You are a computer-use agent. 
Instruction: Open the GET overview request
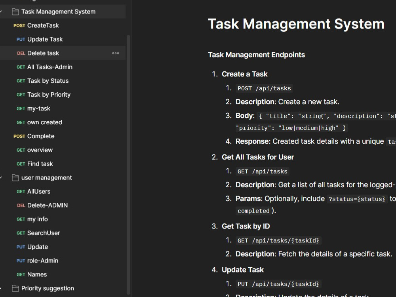[x=63, y=150]
